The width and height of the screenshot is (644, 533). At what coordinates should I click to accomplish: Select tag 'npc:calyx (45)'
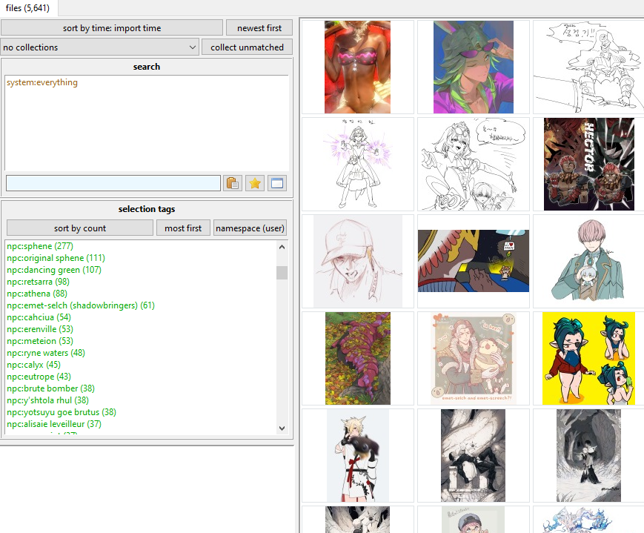33,365
